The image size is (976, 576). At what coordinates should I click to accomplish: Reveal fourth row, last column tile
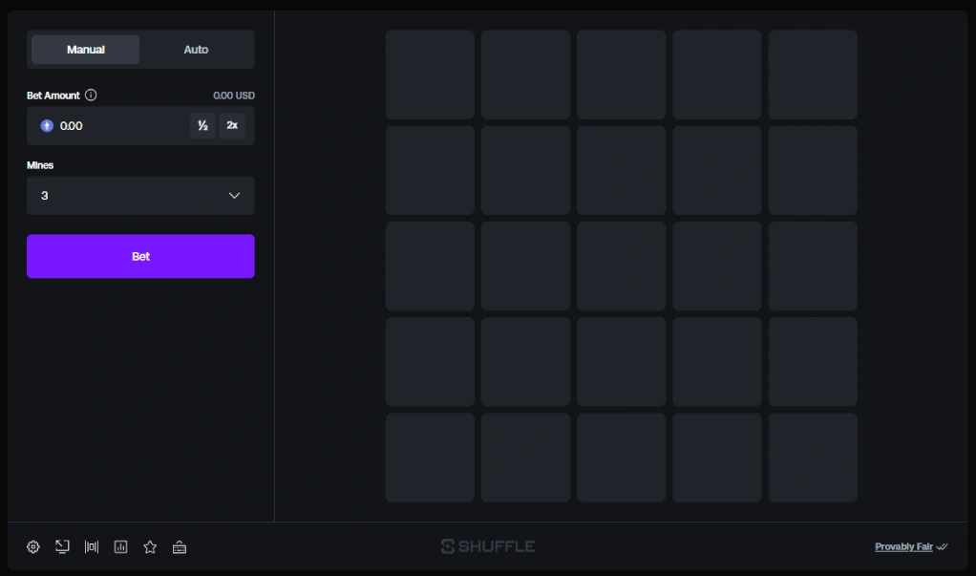tap(813, 362)
